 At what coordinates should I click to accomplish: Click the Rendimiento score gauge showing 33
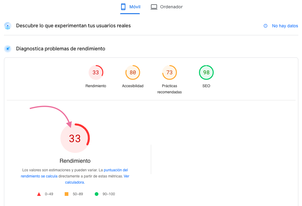[96, 72]
